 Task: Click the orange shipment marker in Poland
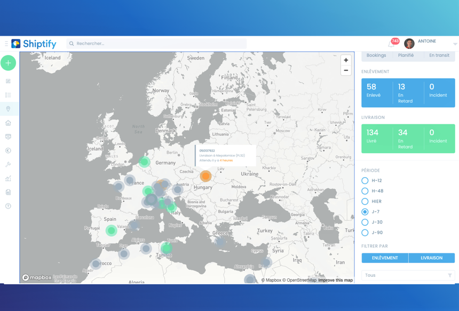click(206, 176)
